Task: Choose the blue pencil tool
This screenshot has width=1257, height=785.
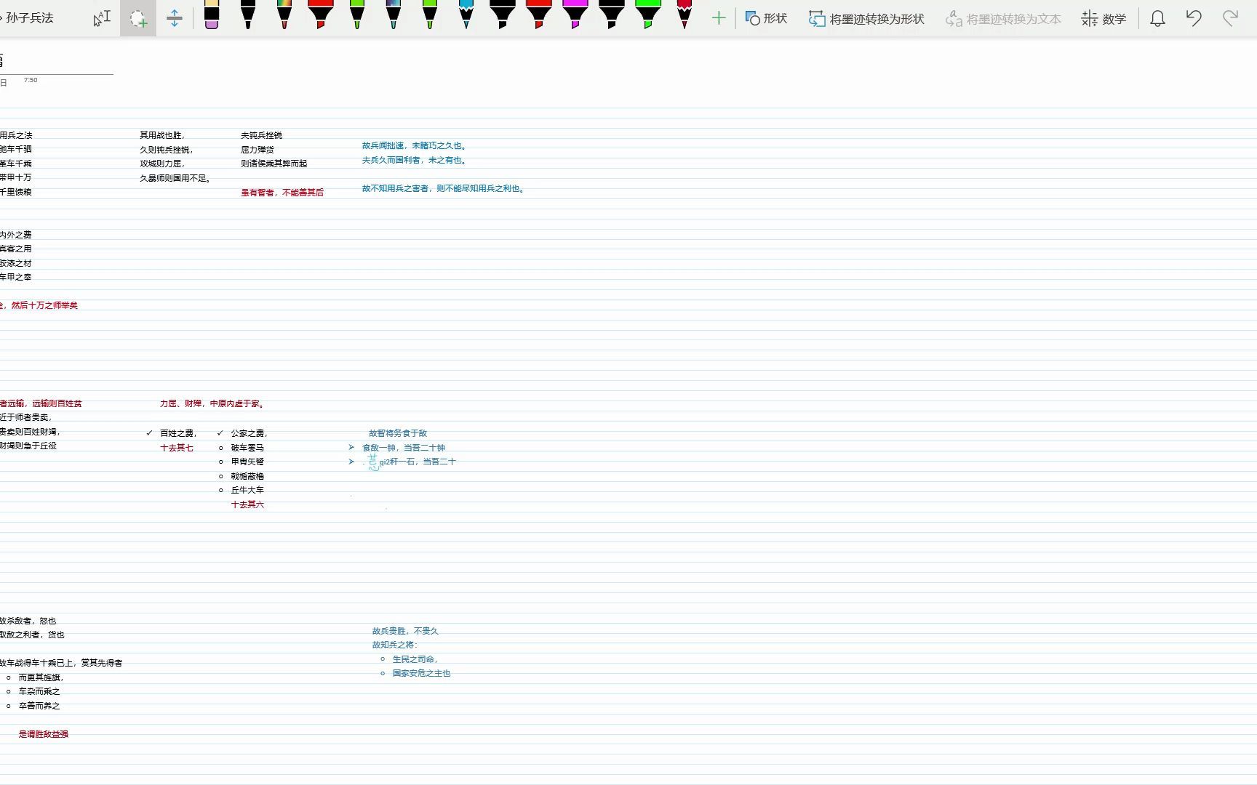Action: coord(466,15)
